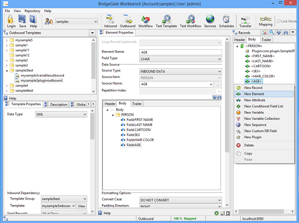Choose Delete from context menu
This screenshot has height=223, width=299.
[264, 145]
